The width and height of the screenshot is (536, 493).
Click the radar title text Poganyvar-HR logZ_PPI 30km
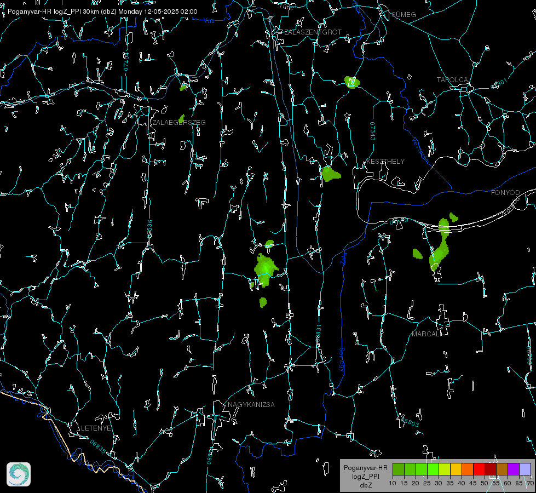point(53,12)
